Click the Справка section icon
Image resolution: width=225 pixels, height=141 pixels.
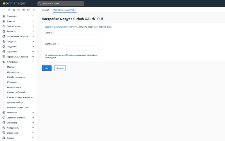4,138
